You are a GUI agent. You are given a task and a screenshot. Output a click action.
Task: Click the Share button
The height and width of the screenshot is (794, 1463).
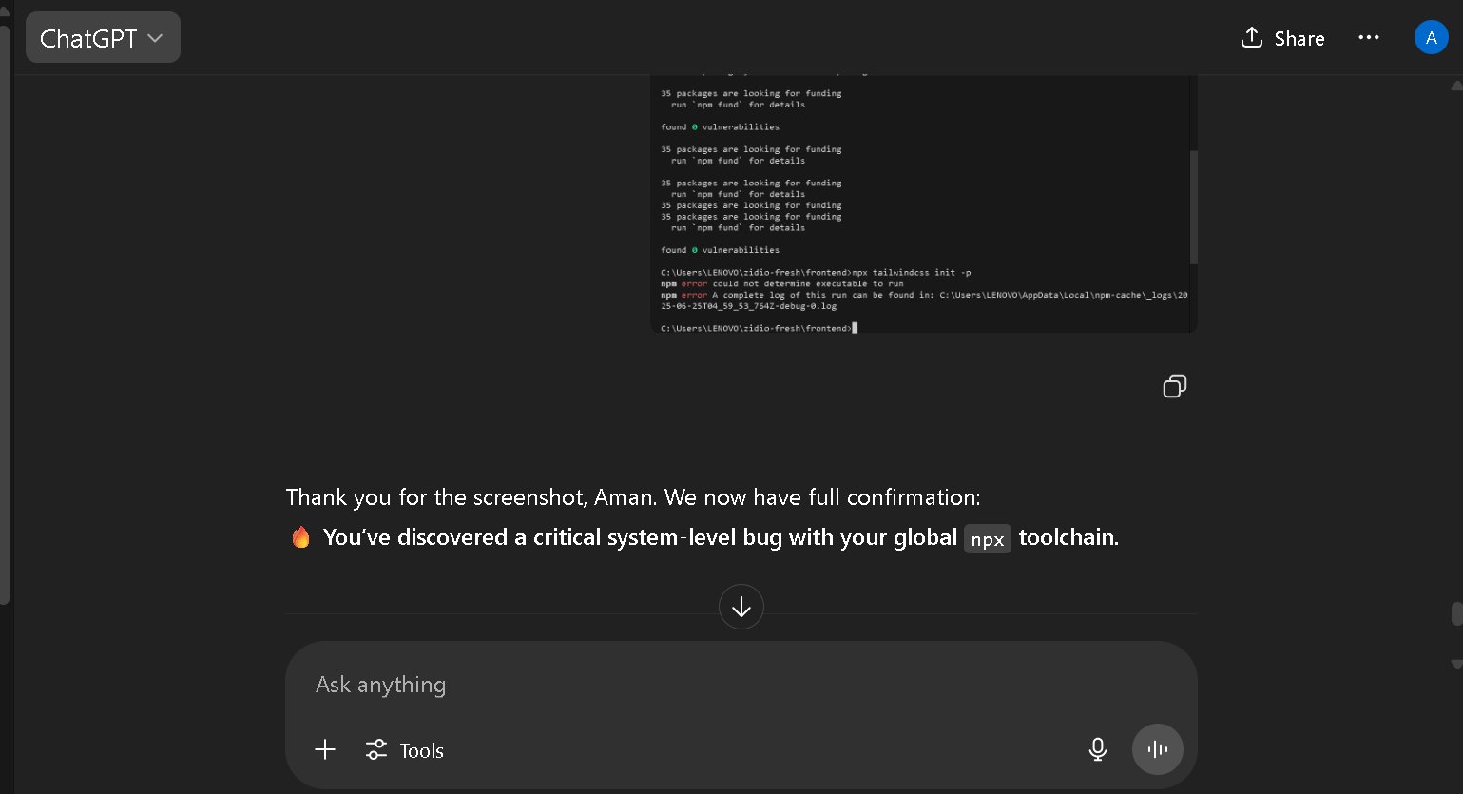(x=1282, y=38)
